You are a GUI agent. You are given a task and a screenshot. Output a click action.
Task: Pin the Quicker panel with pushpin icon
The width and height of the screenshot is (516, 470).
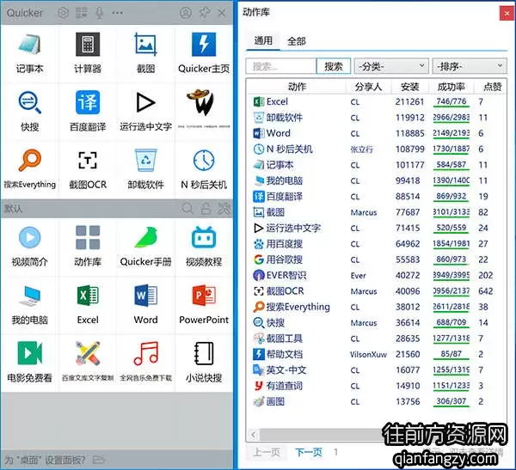pyautogui.click(x=205, y=13)
